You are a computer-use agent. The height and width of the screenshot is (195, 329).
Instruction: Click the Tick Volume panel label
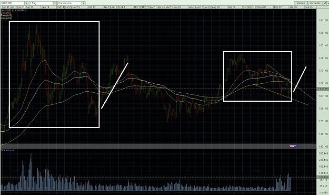click(x=7, y=150)
